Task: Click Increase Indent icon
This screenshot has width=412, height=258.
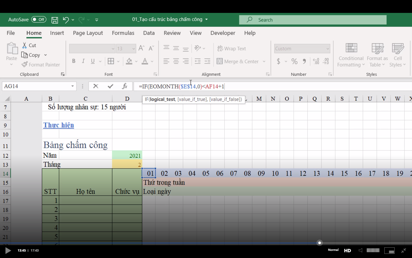Action: 207,61
